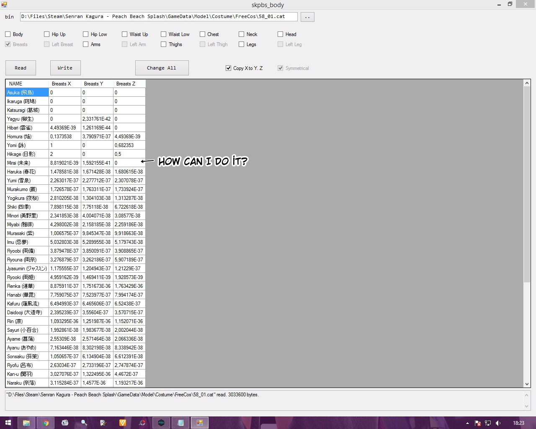Open file browser with the ... button
Image resolution: width=536 pixels, height=429 pixels.
(x=307, y=17)
